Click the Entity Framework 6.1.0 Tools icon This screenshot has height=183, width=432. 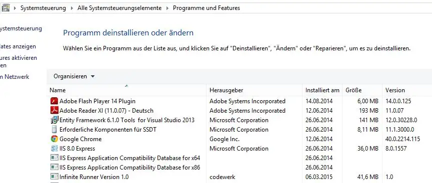tap(54, 120)
